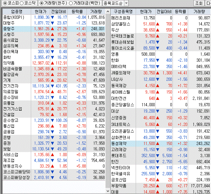Viewport: 211px width, 194px height.
Task: Select the 금융업 sector row
Action: tap(54, 132)
